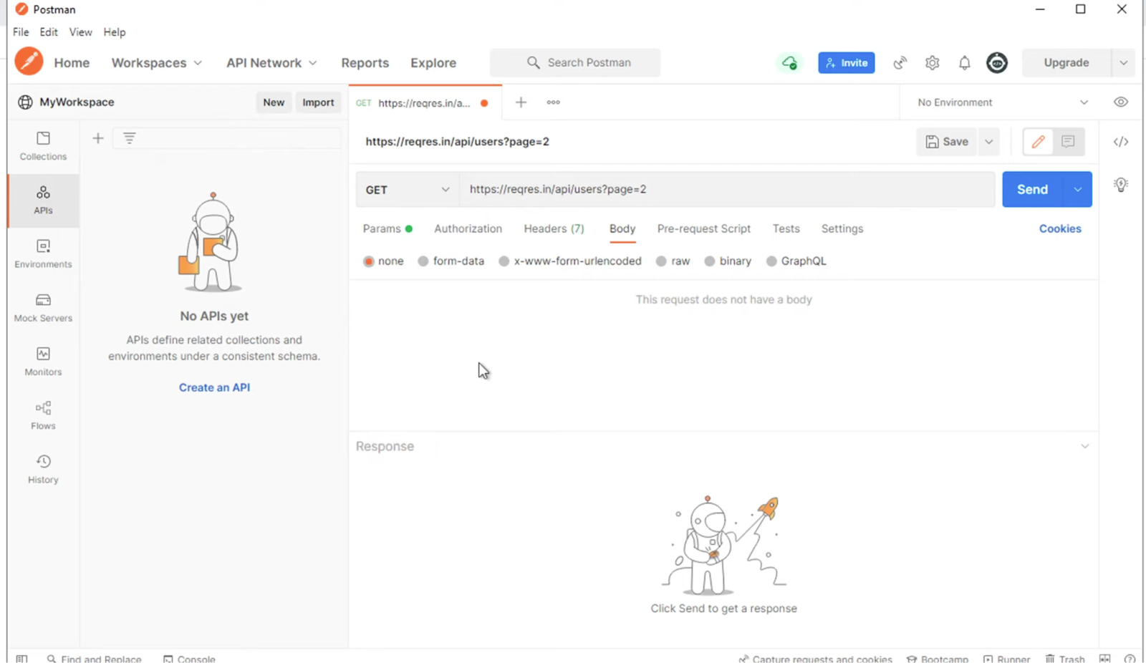The width and height of the screenshot is (1146, 663).
Task: Click the environment quick look eye icon
Action: 1121,102
